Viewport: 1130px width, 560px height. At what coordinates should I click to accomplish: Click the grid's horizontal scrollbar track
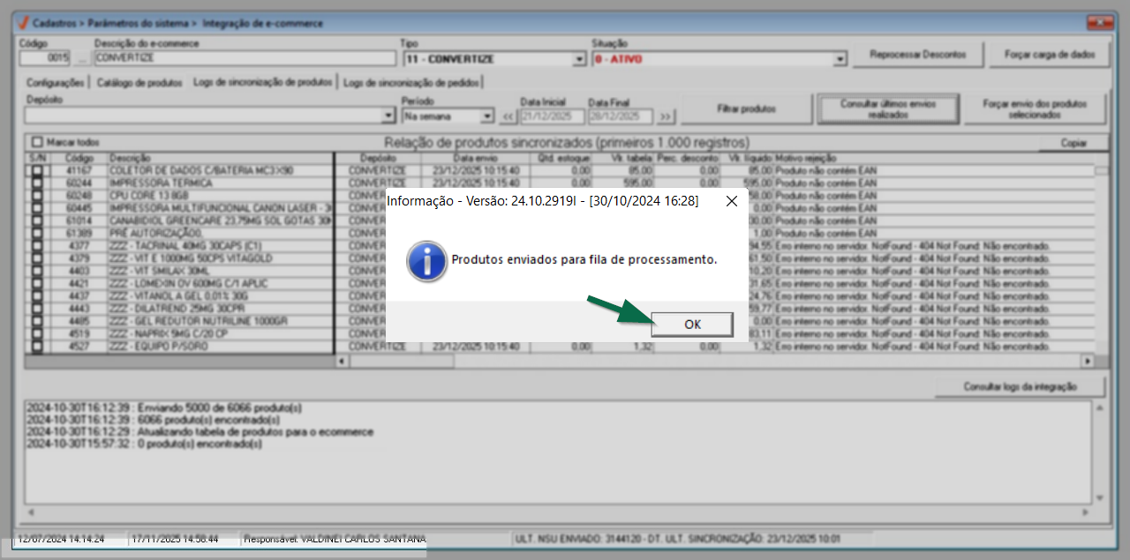tap(714, 362)
